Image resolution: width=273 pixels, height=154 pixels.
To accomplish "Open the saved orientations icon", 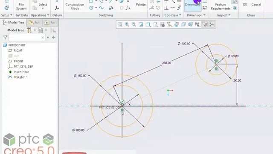I will (x=155, y=24).
